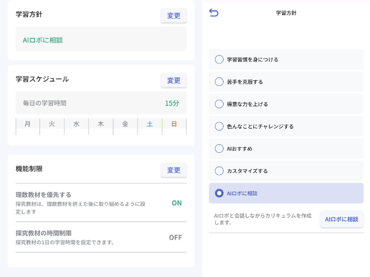Select the 苦手を克服する radio option
Viewport: 370px width, 277px height.
pyautogui.click(x=286, y=82)
